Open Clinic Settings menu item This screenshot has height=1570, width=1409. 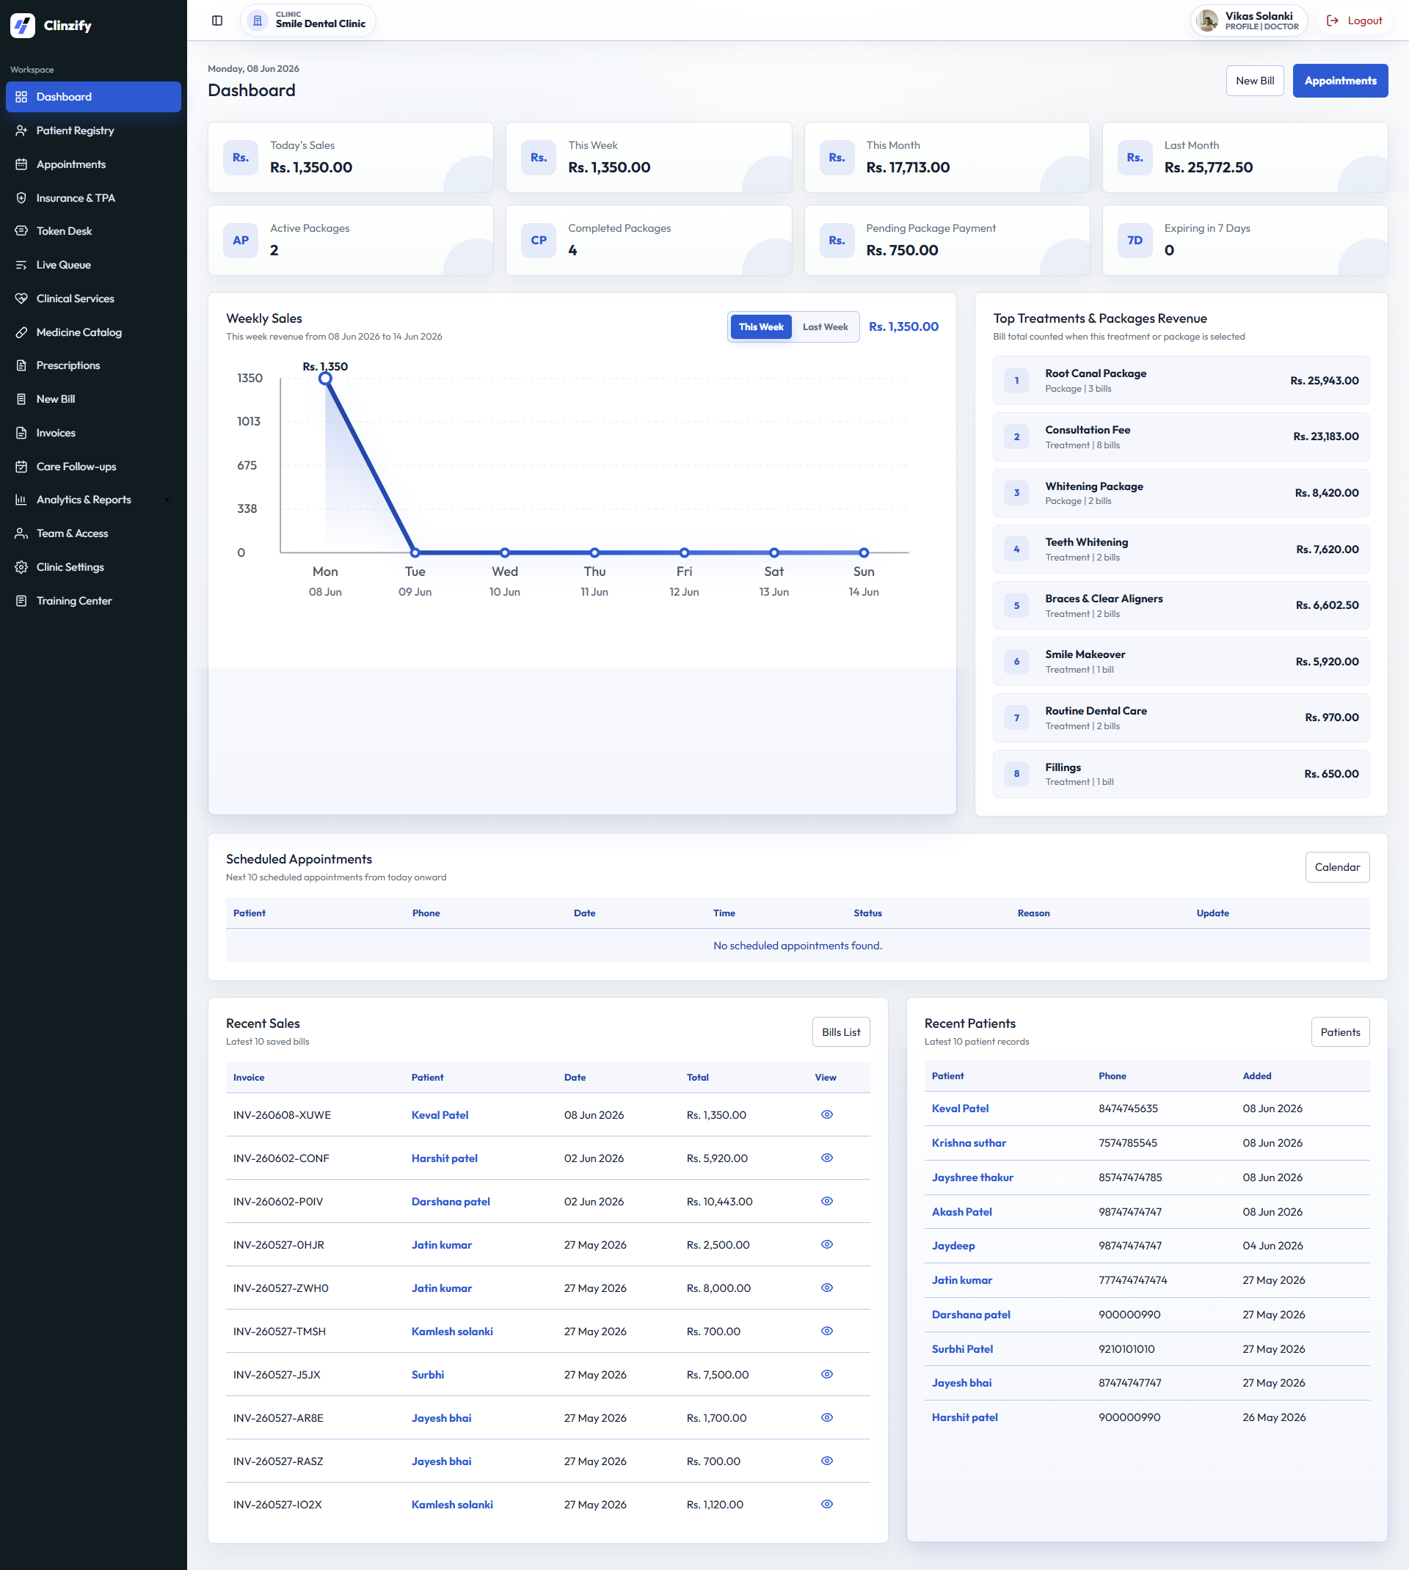click(x=94, y=567)
